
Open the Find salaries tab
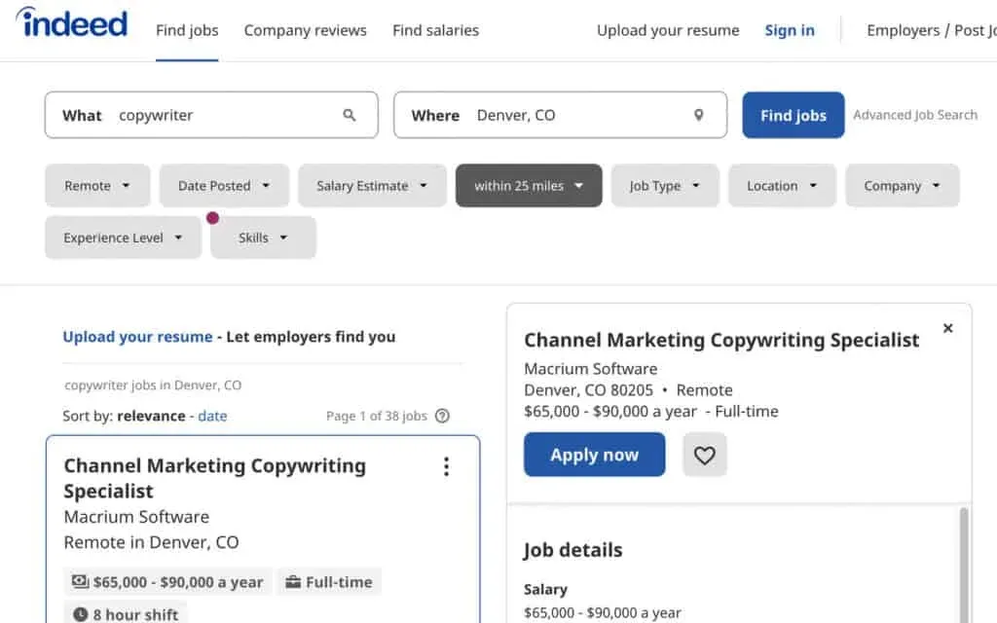[x=435, y=30]
